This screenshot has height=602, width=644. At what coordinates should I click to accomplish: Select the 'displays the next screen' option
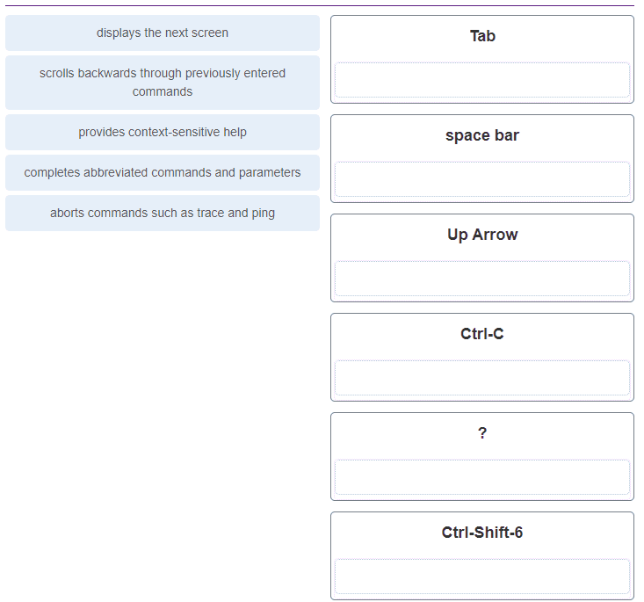point(163,33)
